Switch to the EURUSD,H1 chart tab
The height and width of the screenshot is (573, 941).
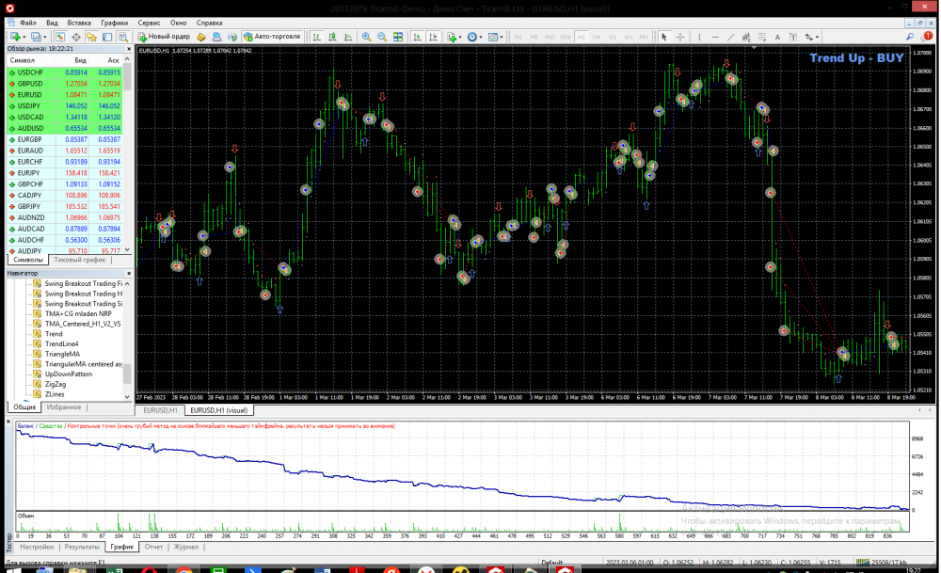coord(160,410)
